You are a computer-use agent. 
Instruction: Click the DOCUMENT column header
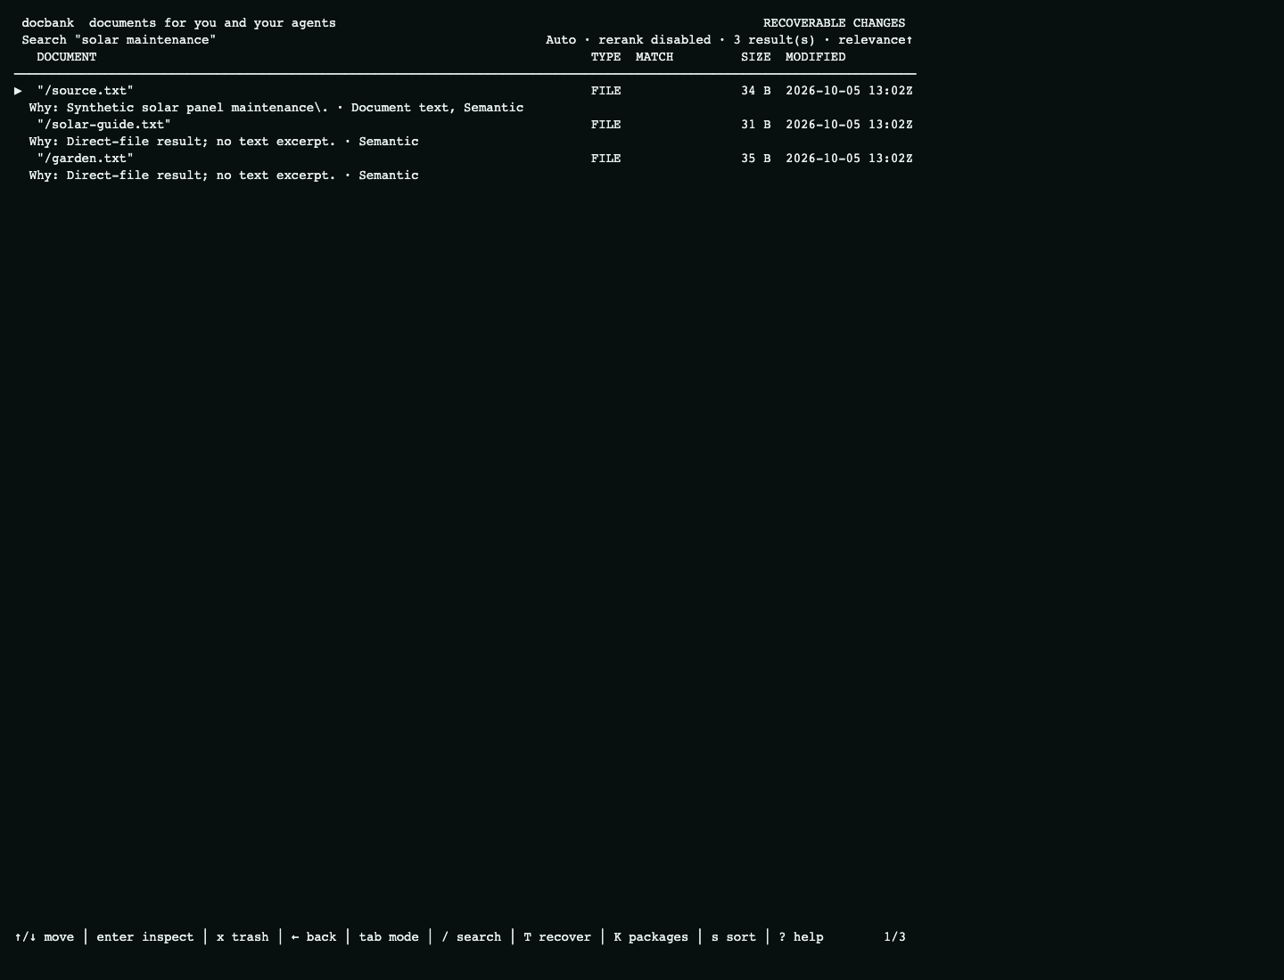67,57
